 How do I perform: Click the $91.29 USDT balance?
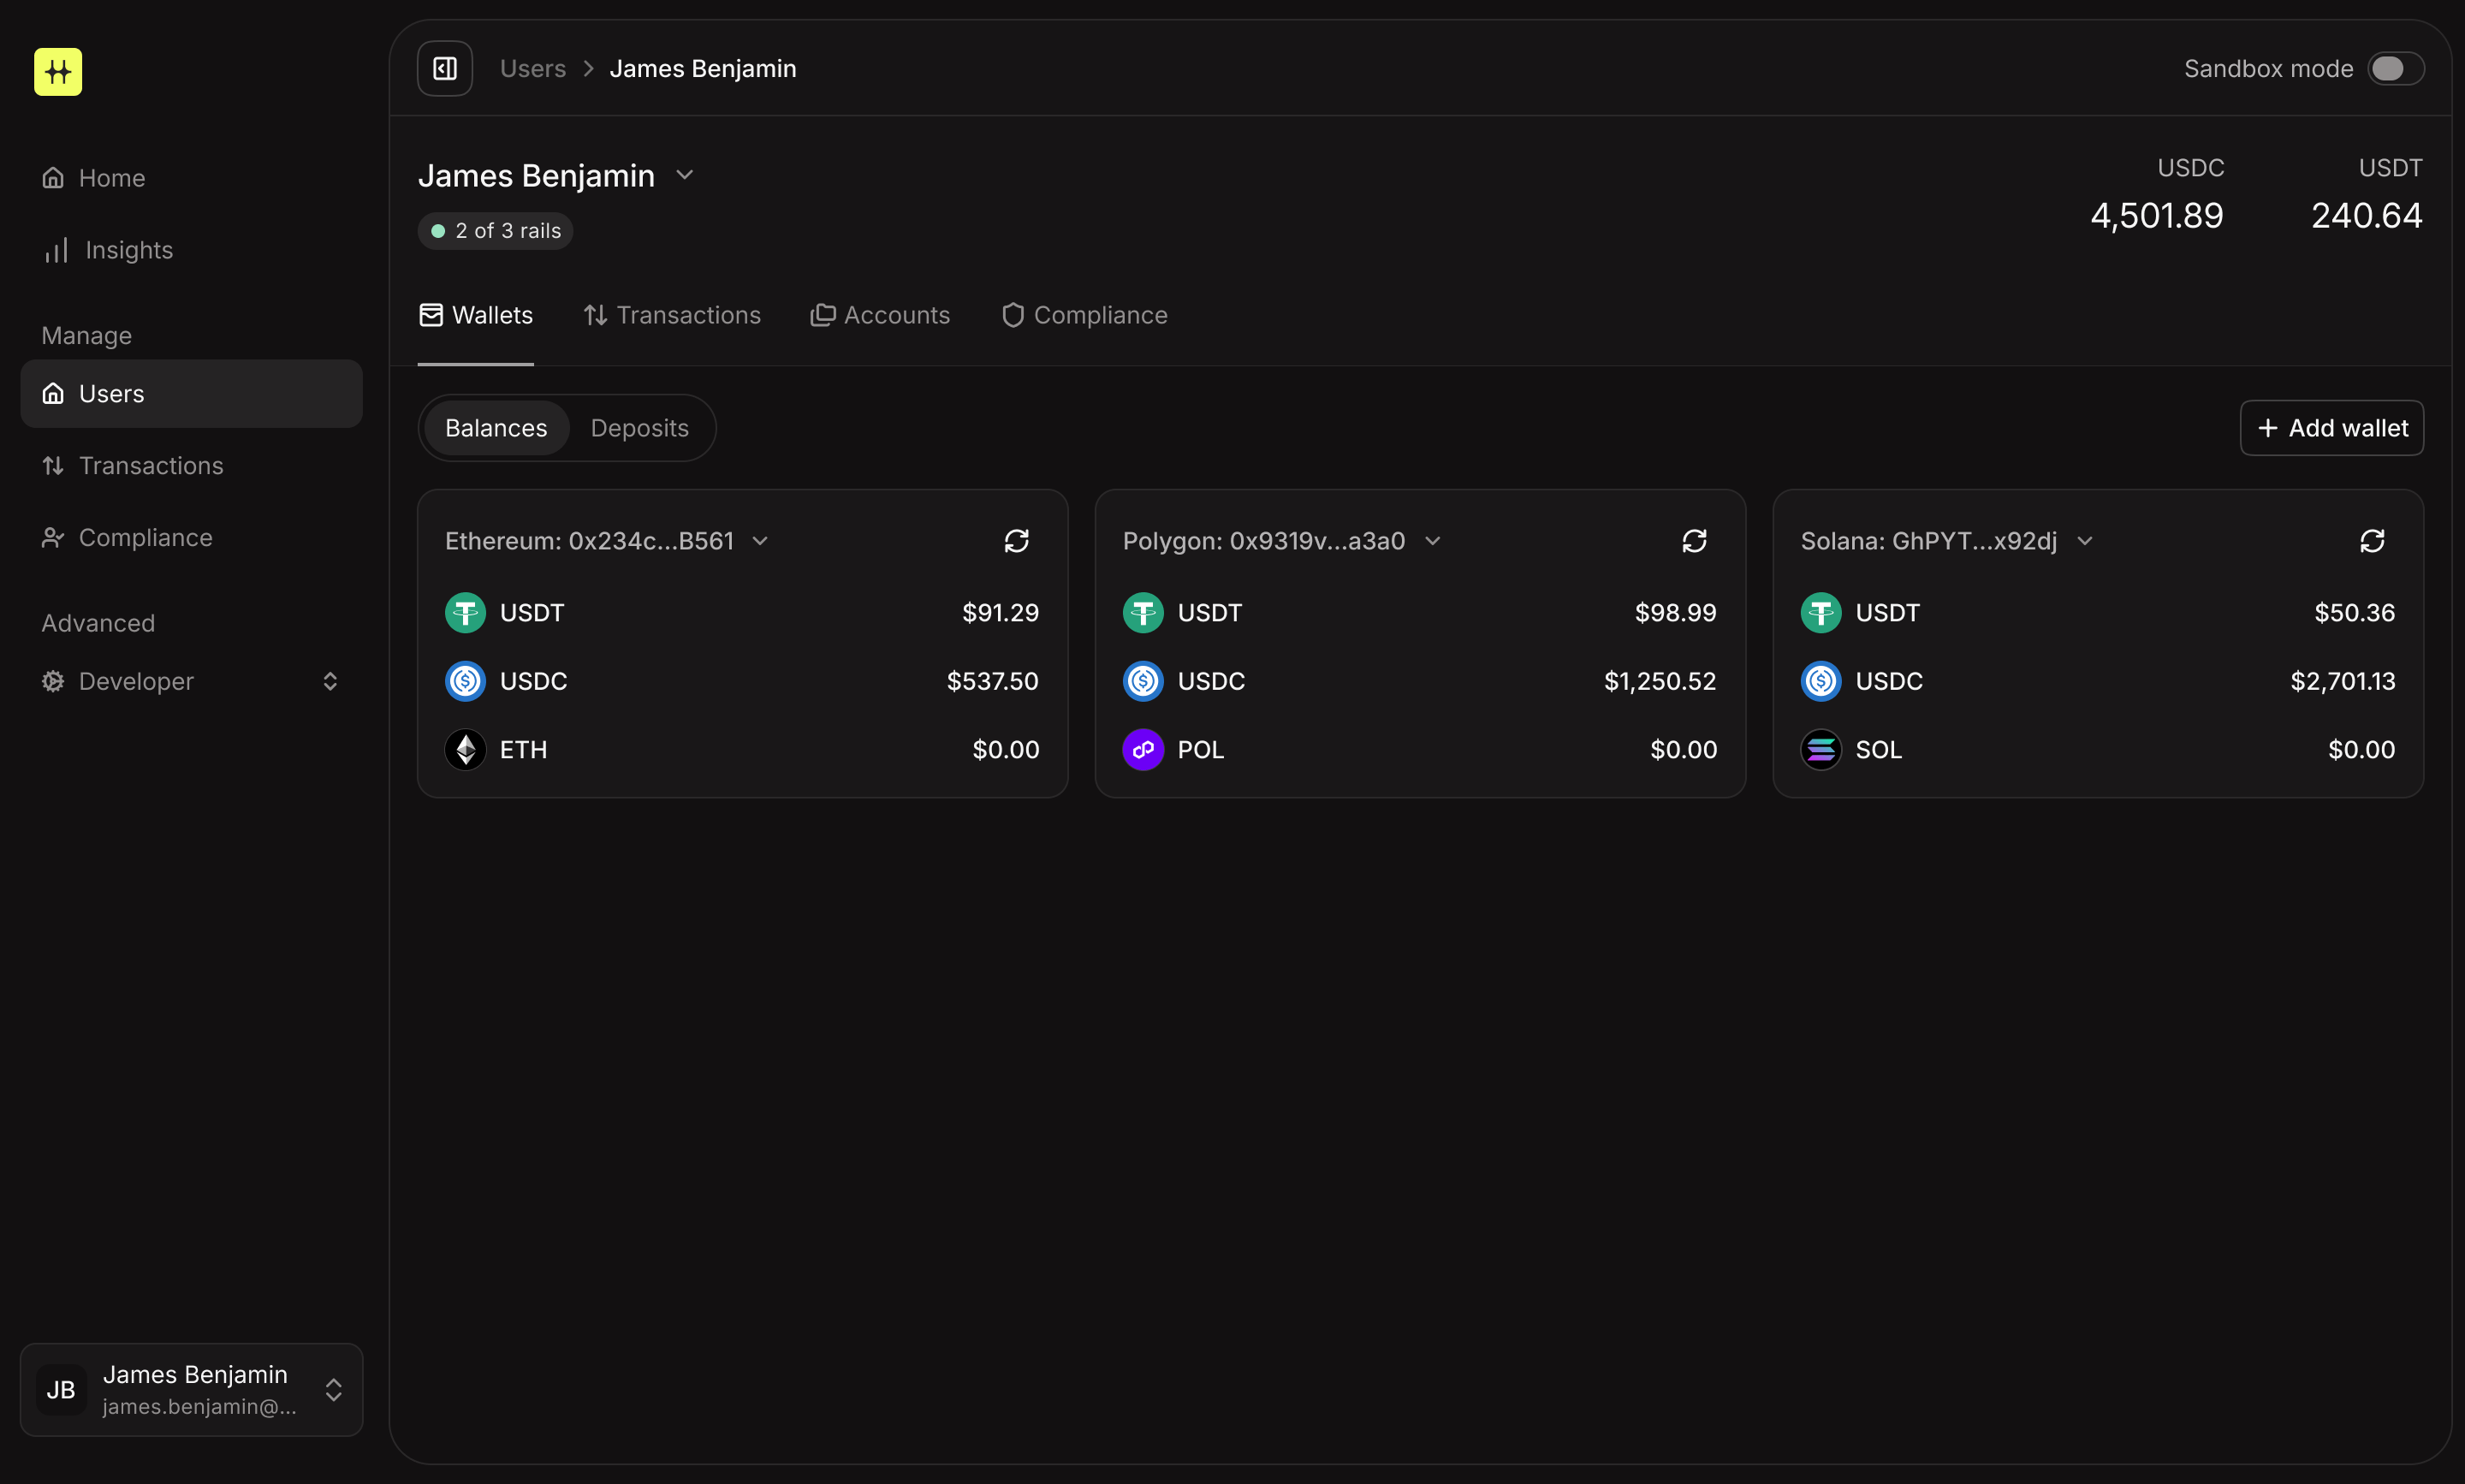click(1001, 613)
